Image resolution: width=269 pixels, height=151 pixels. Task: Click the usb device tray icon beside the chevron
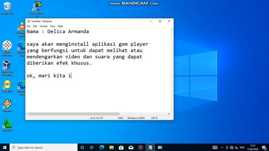click(227, 147)
